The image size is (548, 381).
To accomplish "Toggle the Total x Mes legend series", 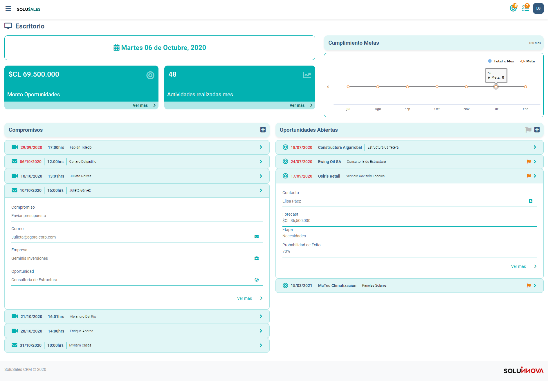I will (x=501, y=61).
